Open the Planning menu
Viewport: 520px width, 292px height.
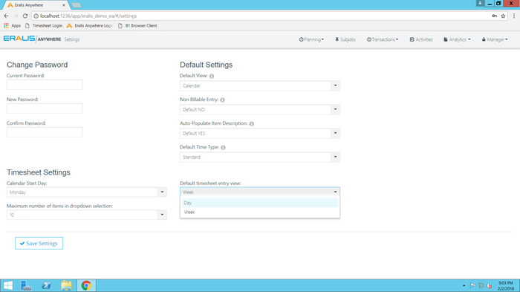(311, 39)
